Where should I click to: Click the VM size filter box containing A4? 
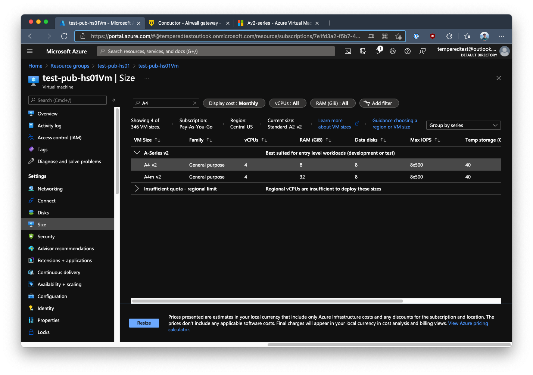pyautogui.click(x=166, y=103)
